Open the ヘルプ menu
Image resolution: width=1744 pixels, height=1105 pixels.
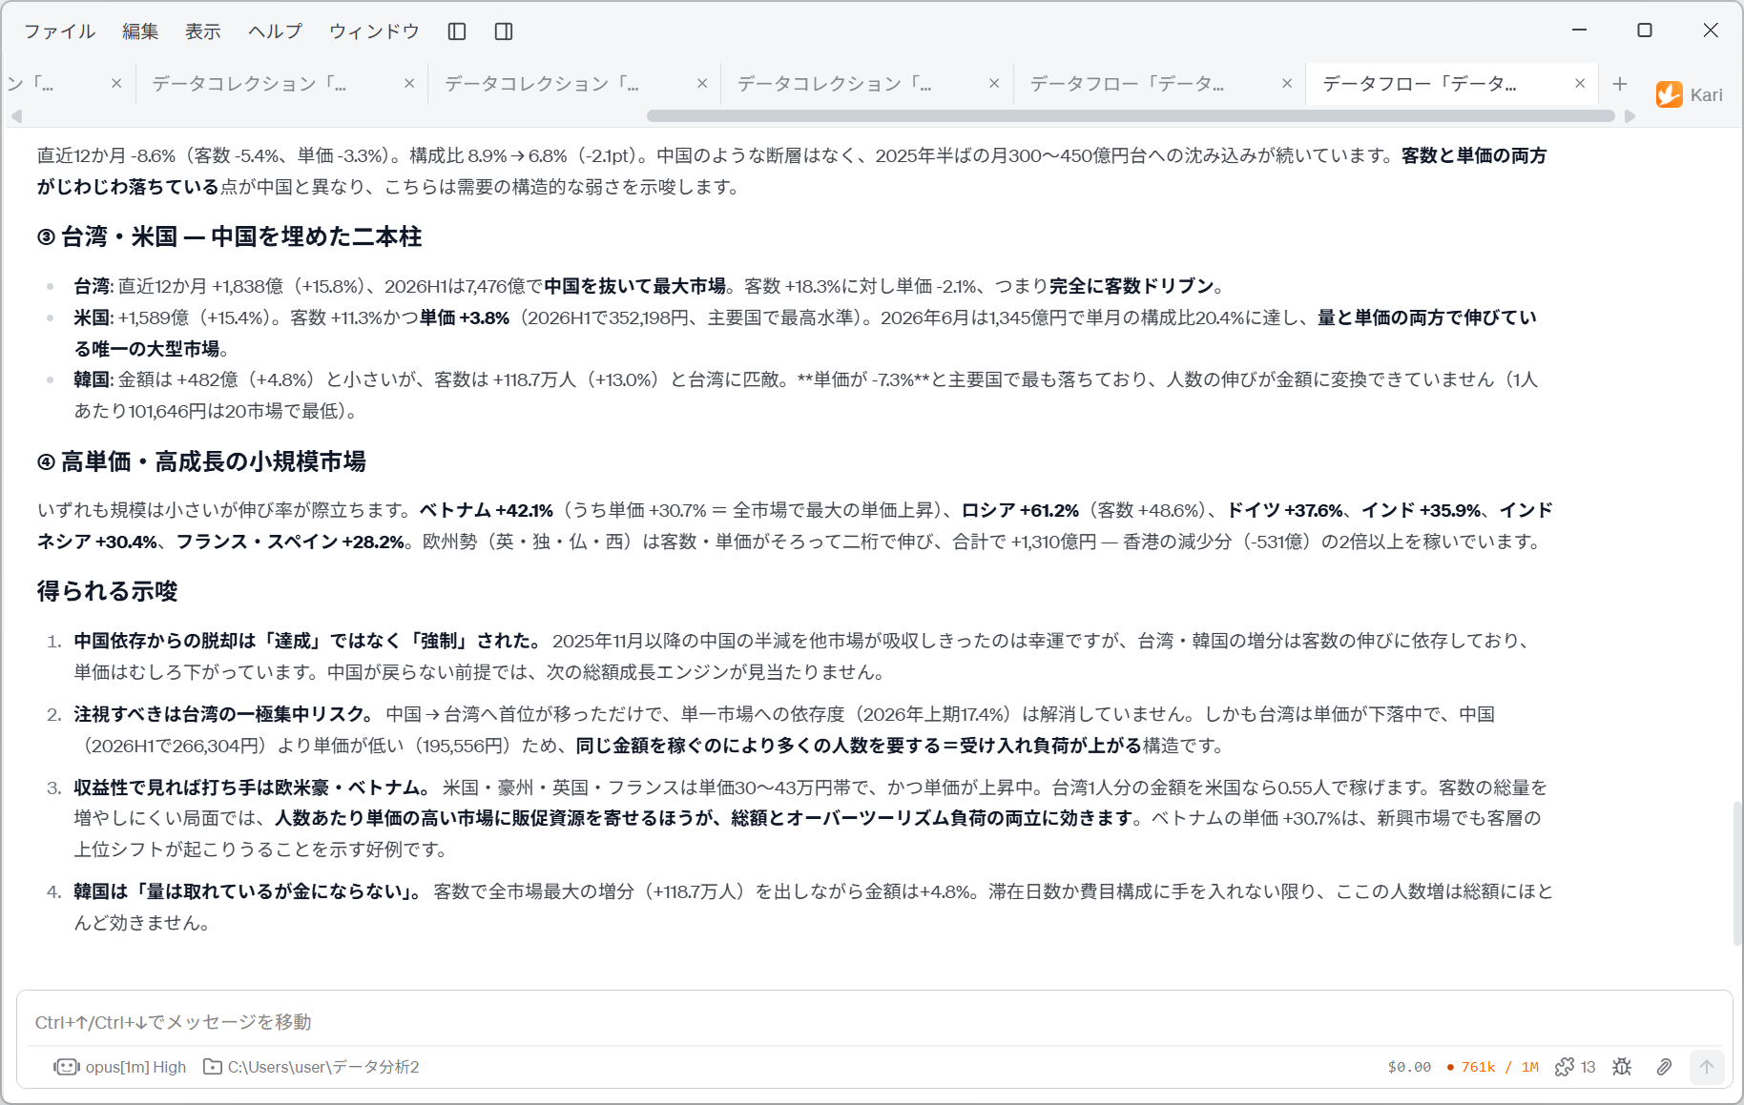tap(275, 31)
